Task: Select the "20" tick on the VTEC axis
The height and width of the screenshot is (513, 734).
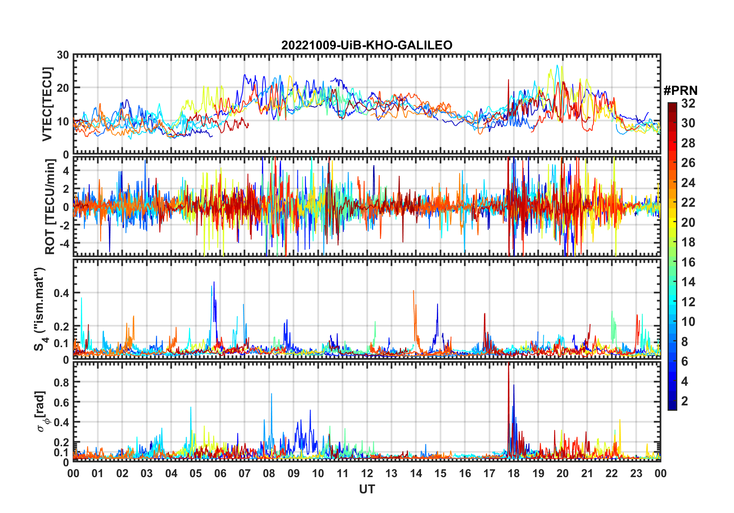Action: point(63,88)
